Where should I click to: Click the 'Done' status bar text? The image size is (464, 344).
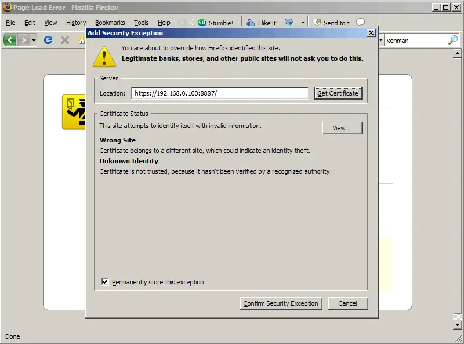(x=12, y=336)
